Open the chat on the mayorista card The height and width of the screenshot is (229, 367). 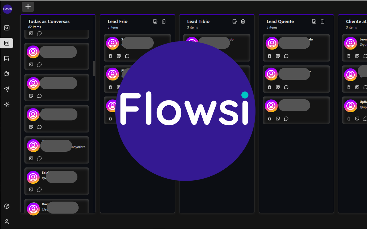click(x=40, y=158)
